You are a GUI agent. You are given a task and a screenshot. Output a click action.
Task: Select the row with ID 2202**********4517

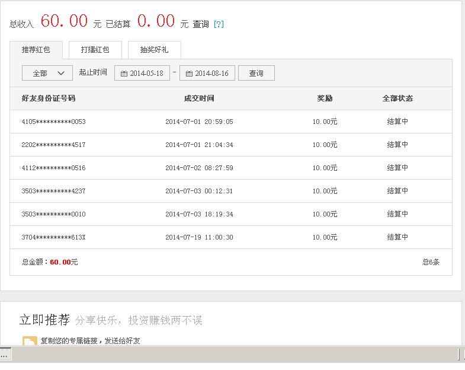[x=53, y=145]
